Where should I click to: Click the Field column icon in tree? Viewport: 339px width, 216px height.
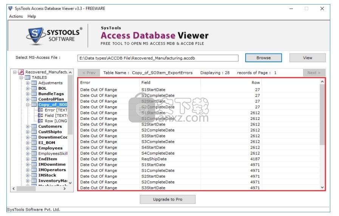40,116
